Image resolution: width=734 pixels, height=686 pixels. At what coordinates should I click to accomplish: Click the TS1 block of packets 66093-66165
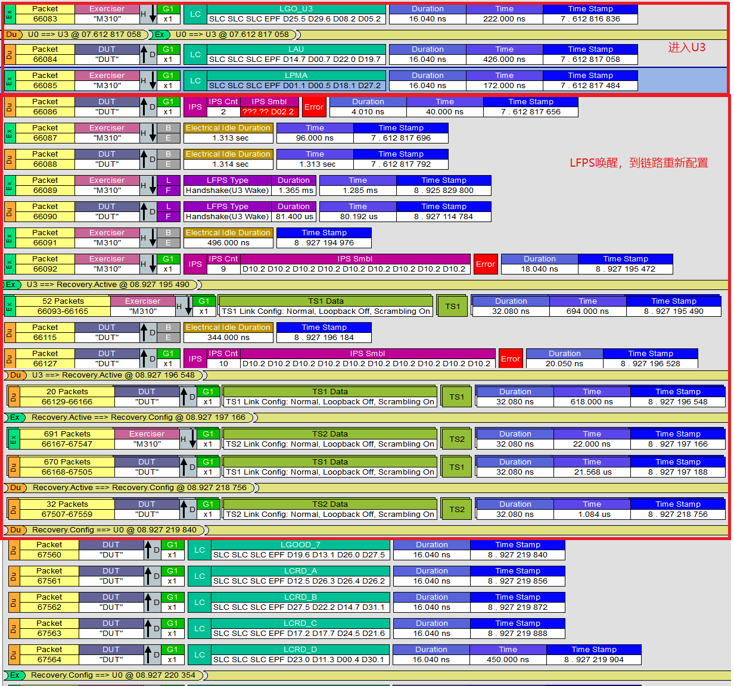point(453,307)
